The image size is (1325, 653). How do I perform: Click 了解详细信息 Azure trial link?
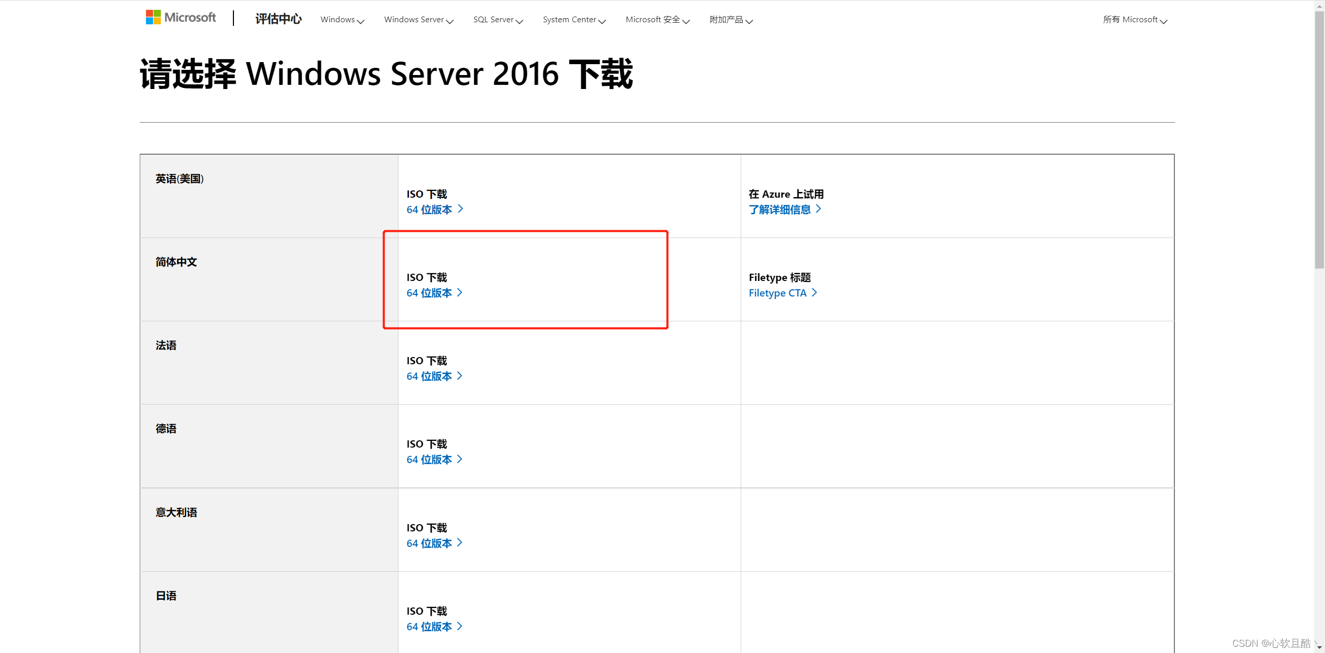(779, 210)
